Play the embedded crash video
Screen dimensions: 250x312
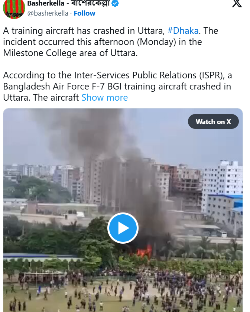pos(123,228)
